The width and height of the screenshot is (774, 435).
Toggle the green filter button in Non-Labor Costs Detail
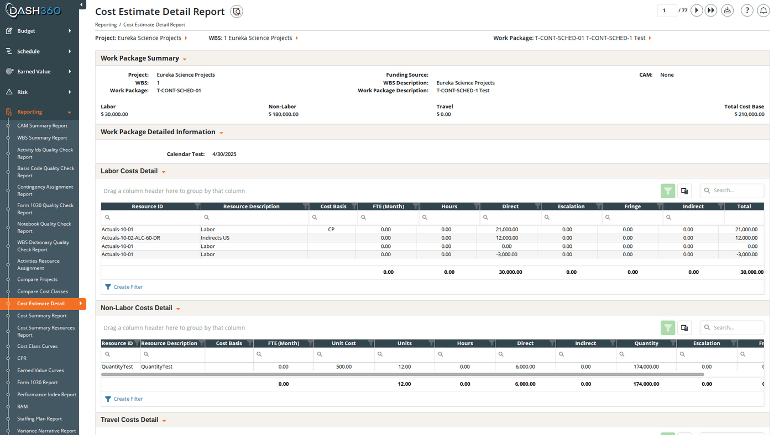[668, 328]
